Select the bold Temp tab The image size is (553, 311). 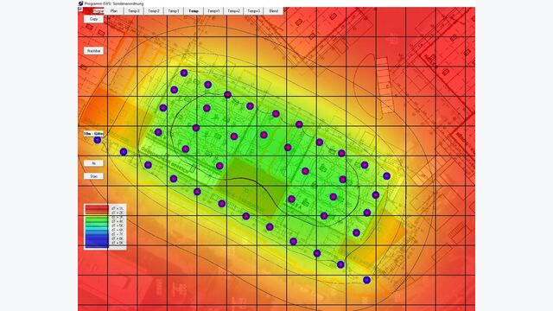coord(194,11)
